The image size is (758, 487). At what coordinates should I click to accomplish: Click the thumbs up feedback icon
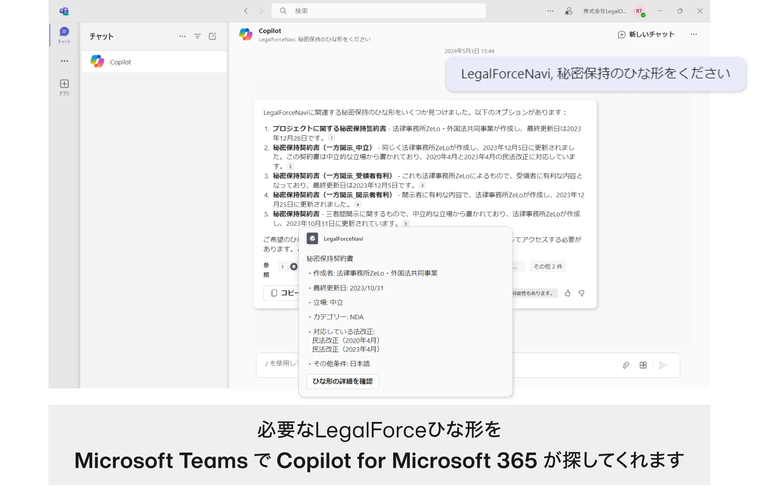pyautogui.click(x=568, y=293)
